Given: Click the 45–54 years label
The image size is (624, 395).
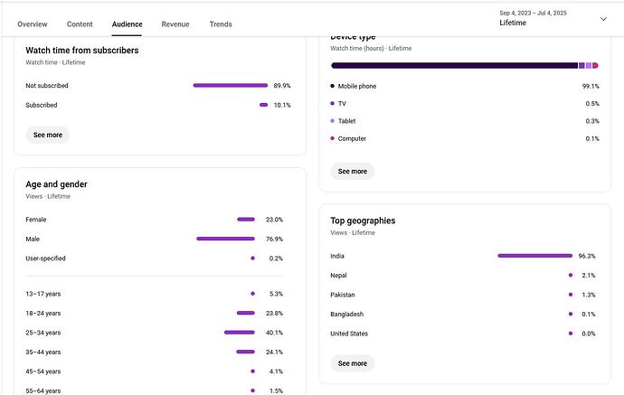Looking at the screenshot, I should click(43, 371).
